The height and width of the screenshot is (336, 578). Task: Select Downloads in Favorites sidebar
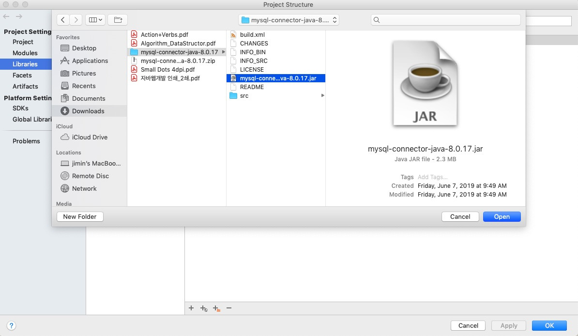pos(90,111)
